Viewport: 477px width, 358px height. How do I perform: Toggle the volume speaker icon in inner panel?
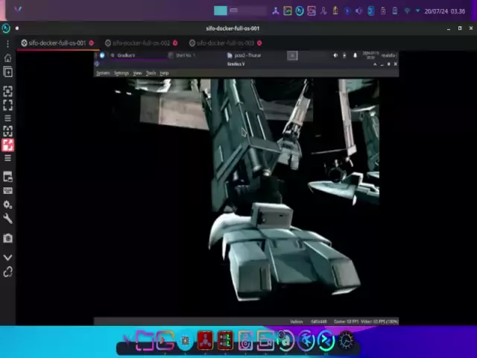tap(335, 55)
